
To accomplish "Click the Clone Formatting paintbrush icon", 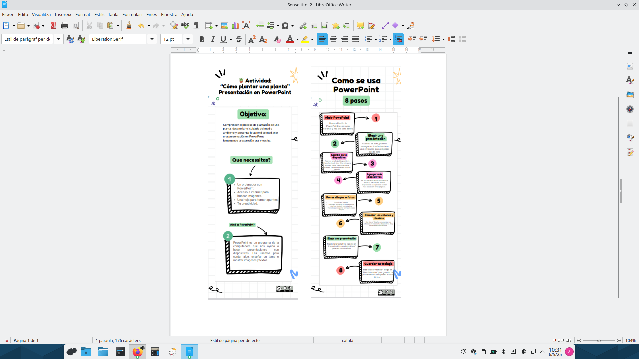I will pos(128,26).
